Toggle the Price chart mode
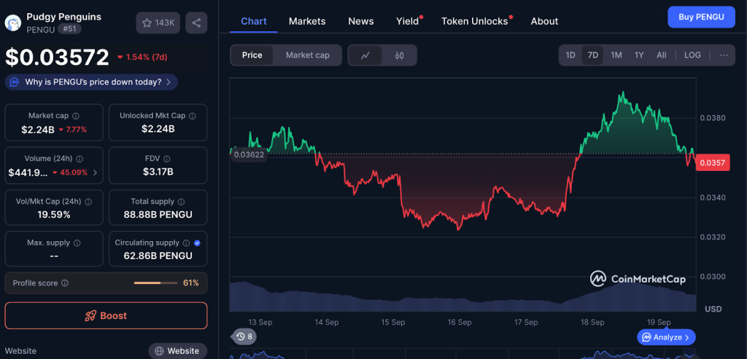The image size is (747, 359). tap(252, 55)
